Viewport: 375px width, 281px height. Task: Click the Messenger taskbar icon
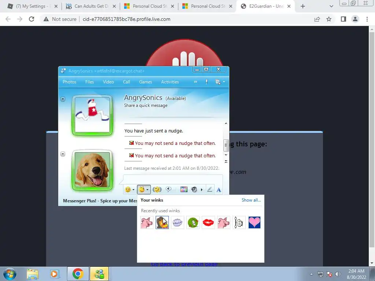click(100, 274)
